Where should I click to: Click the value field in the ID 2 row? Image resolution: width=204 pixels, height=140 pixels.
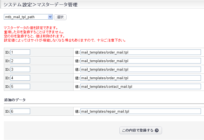(x=141, y=61)
